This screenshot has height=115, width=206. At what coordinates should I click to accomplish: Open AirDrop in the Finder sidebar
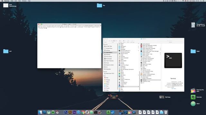click(108, 50)
